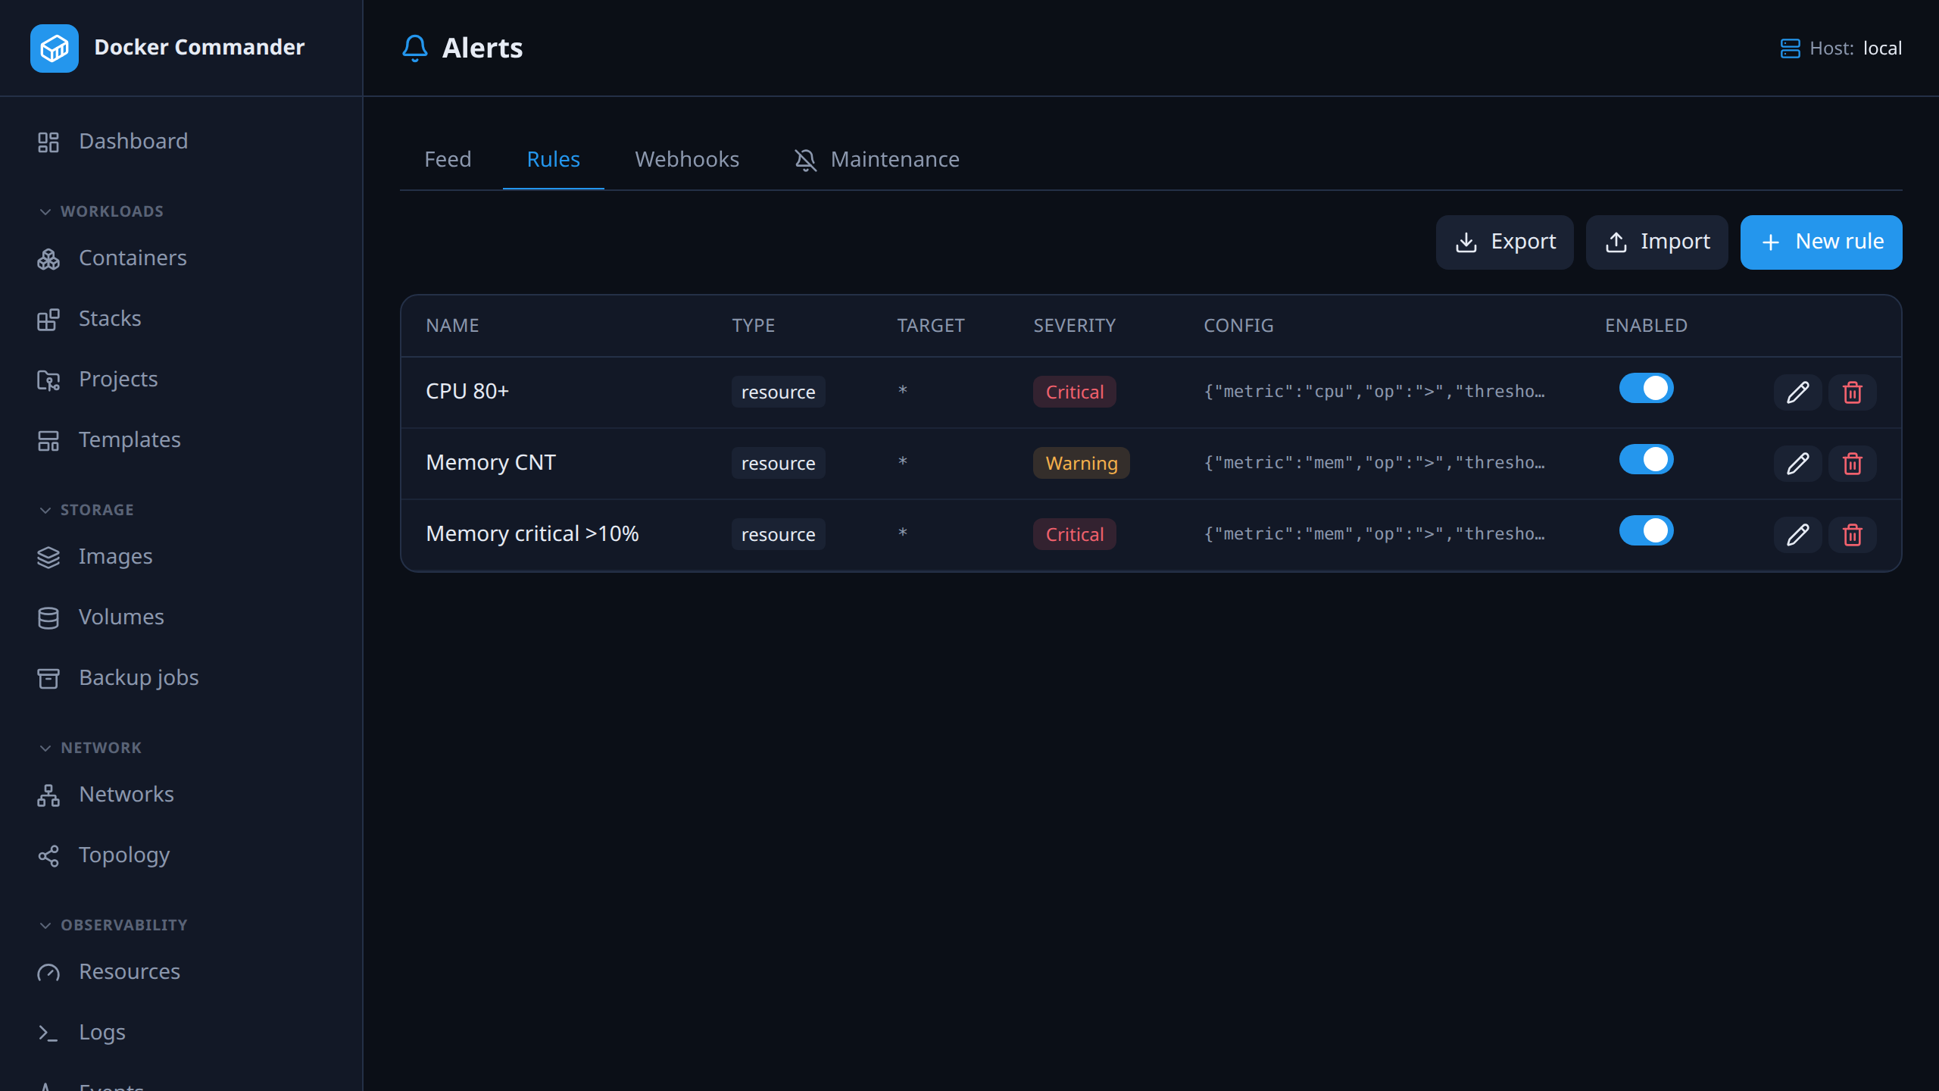Collapse the STORAGE section
This screenshot has width=1939, height=1091.
click(x=86, y=510)
